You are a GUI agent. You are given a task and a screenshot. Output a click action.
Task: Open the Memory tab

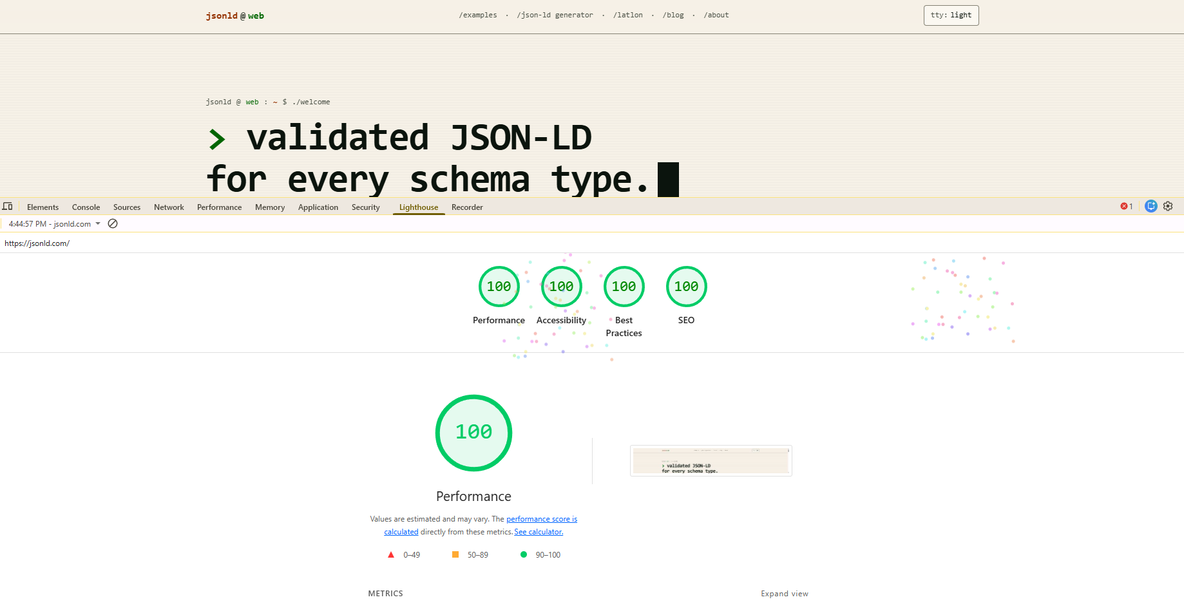[x=270, y=207]
